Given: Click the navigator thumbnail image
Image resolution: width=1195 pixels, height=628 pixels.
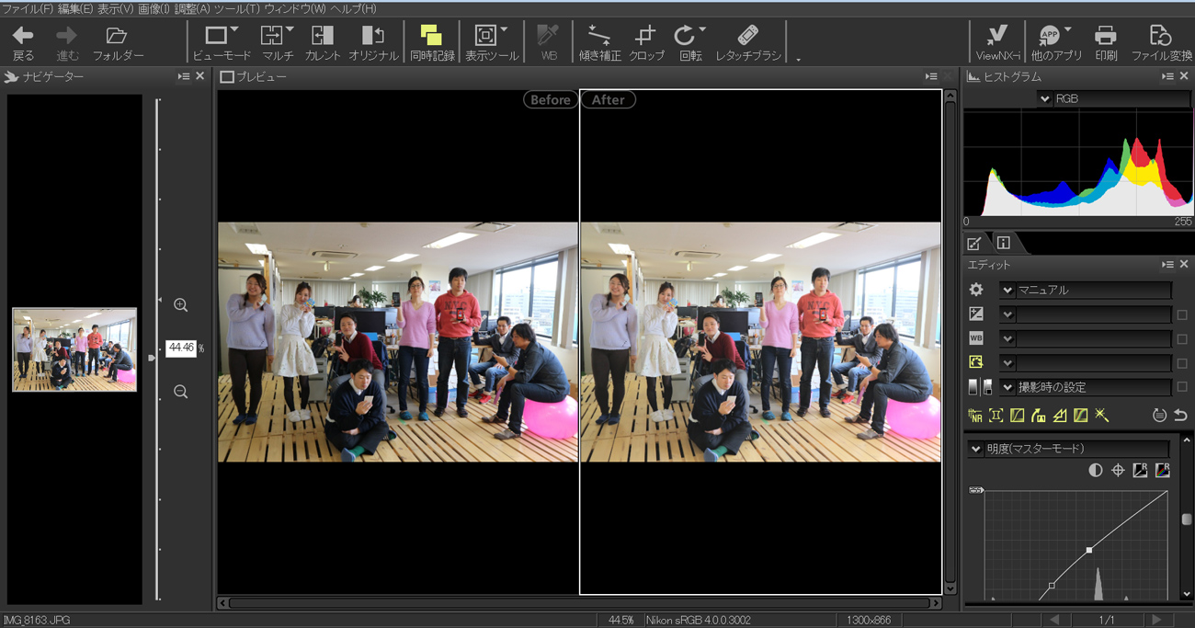Looking at the screenshot, I should (74, 349).
